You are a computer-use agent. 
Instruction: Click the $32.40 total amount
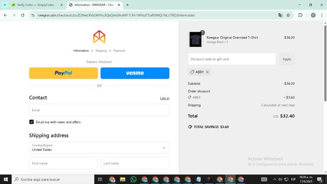tap(288, 116)
